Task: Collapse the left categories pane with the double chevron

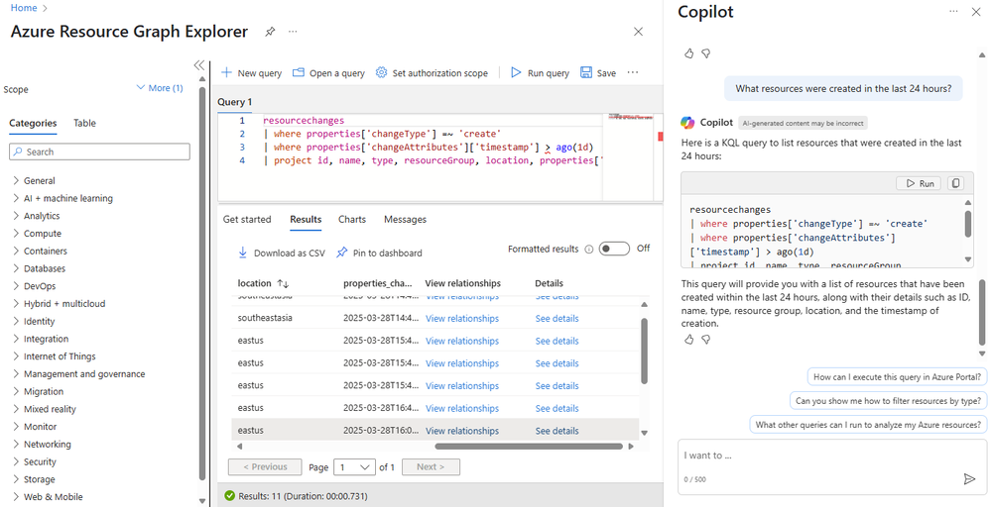Action: 199,65
